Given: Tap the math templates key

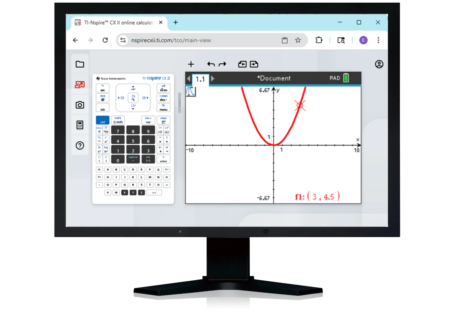Looking at the screenshot, I should [x=160, y=130].
